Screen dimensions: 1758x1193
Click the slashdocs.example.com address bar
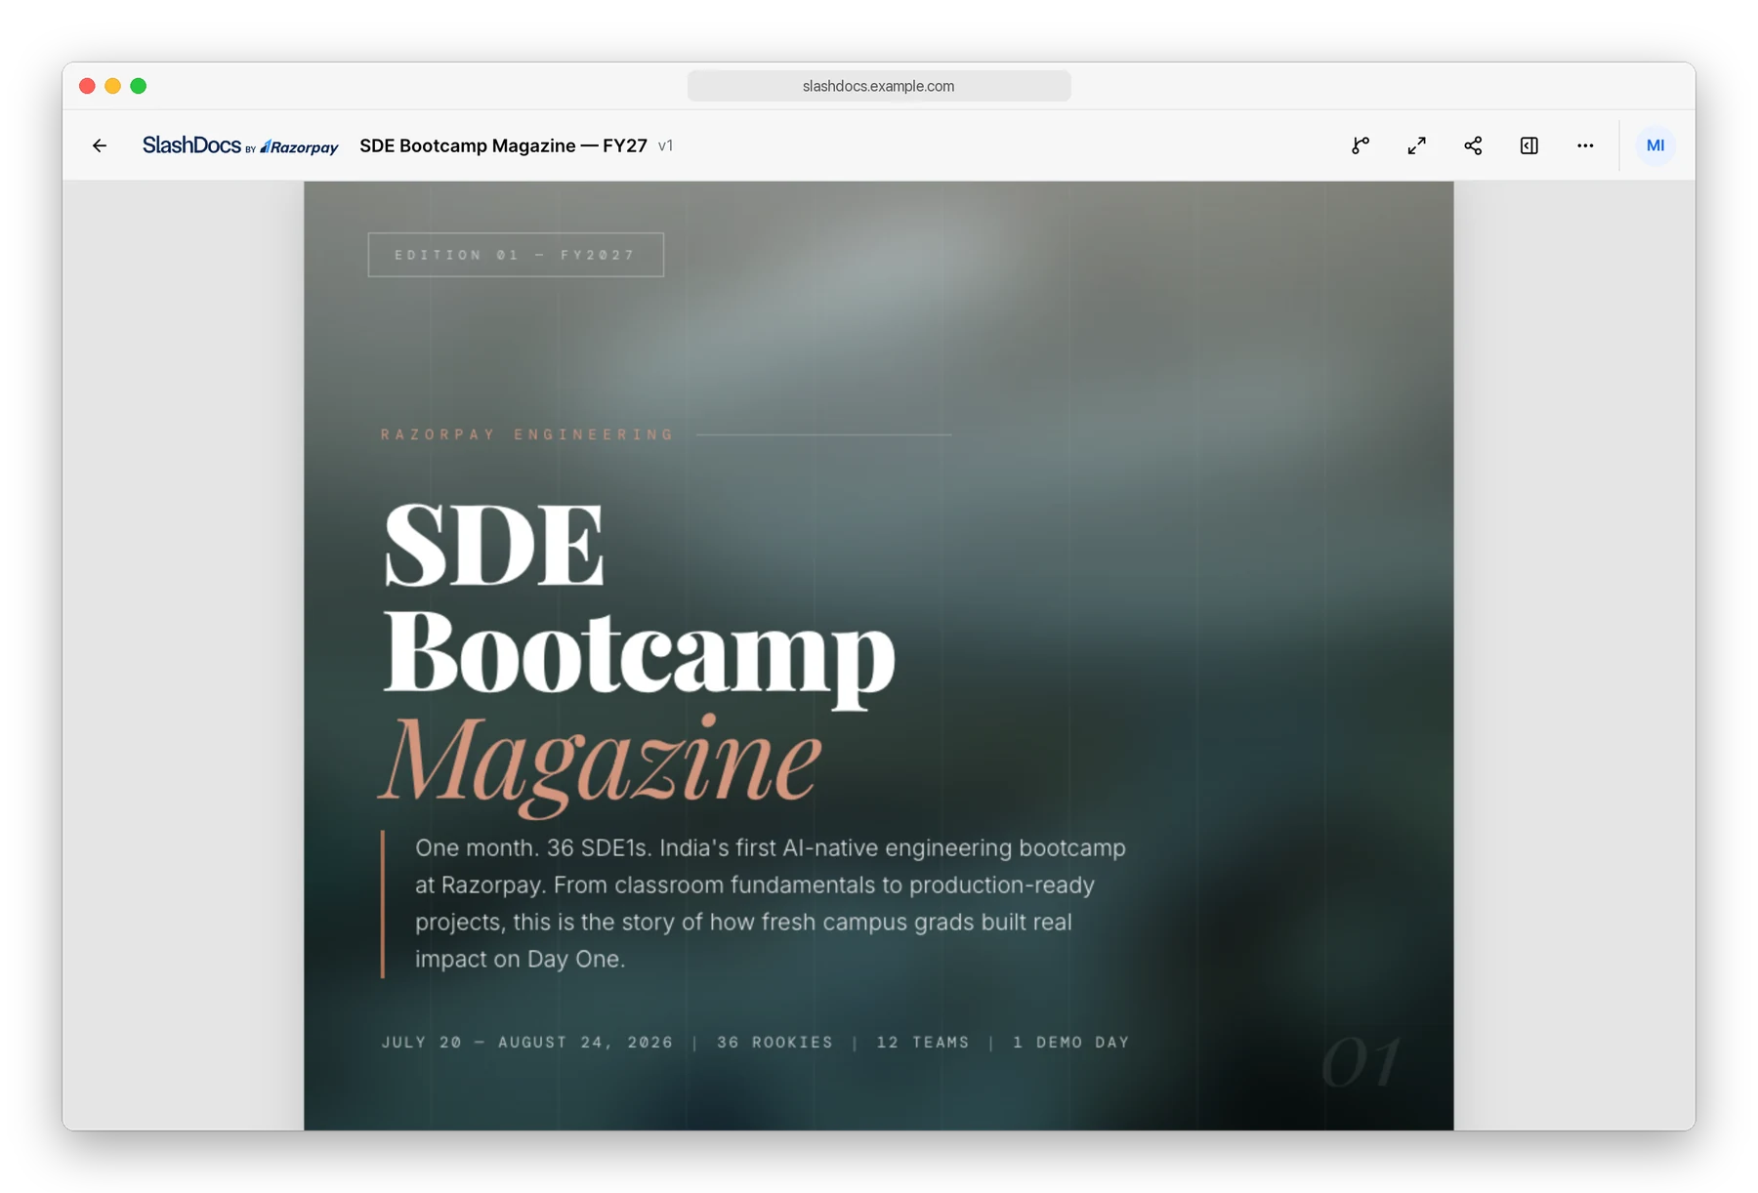click(x=879, y=86)
